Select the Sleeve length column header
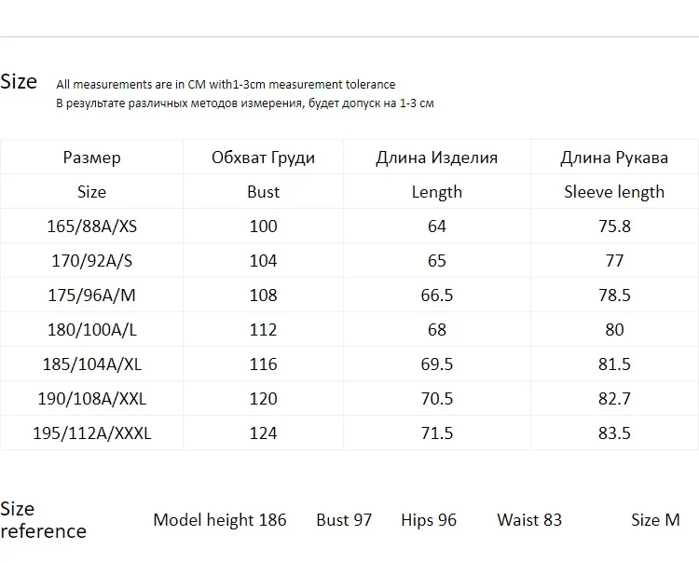This screenshot has height=563, width=699. [x=614, y=192]
